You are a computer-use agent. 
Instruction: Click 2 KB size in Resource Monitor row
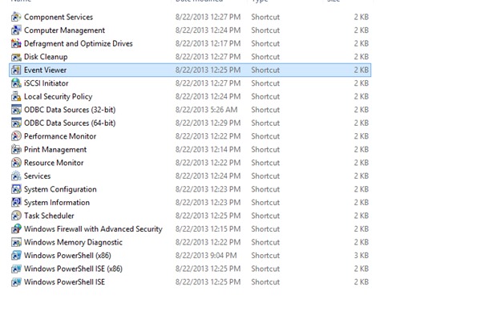tap(362, 163)
